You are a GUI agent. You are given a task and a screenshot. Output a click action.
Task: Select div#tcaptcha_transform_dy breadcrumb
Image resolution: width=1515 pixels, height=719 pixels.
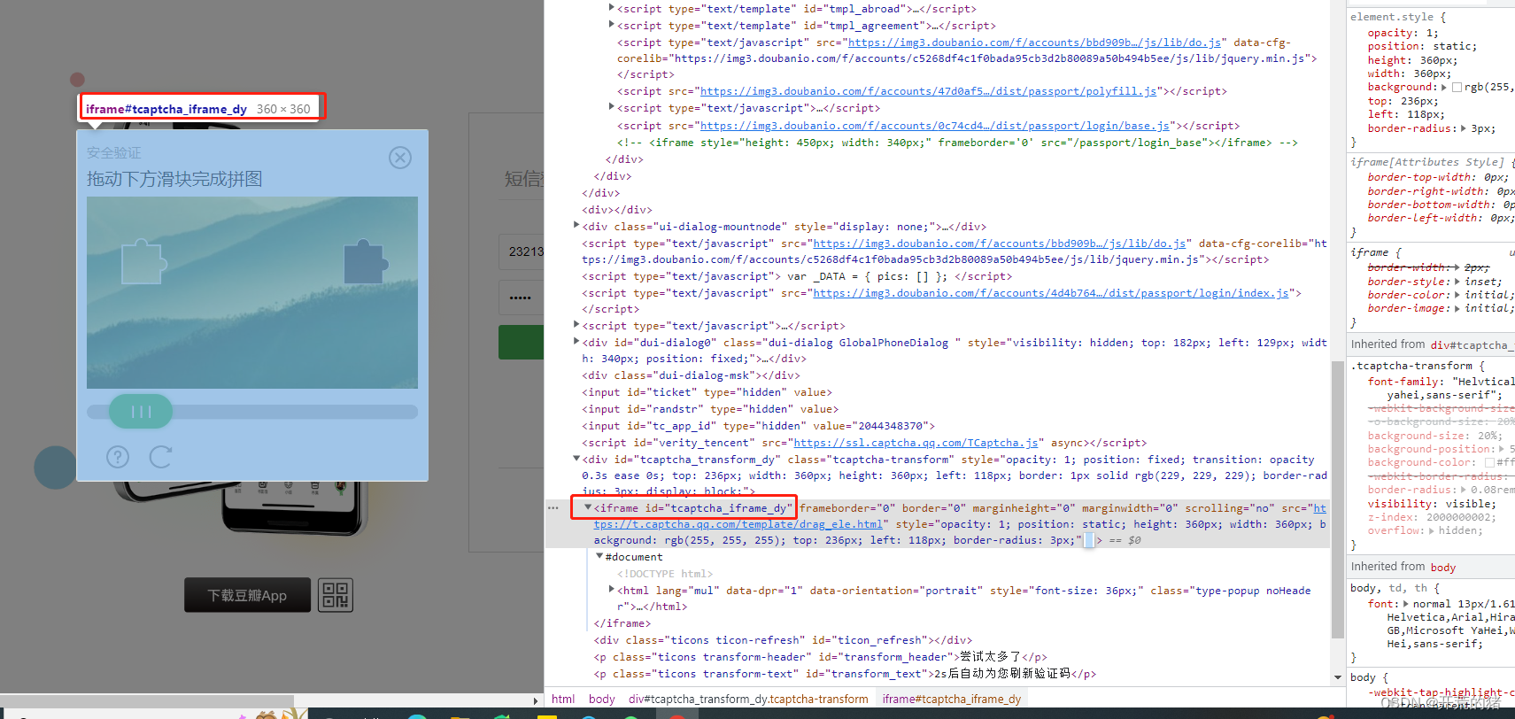[748, 699]
